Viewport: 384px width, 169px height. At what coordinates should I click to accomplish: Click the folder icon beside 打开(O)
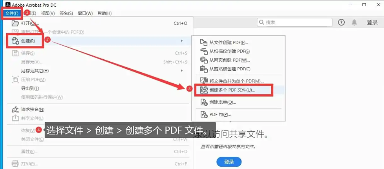(x=15, y=23)
